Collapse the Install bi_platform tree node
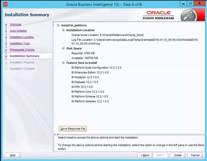This screenshot has width=207, height=161. tap(58, 25)
